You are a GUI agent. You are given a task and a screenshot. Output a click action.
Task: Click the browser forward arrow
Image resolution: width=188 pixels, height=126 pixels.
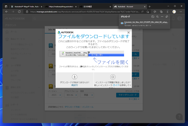(x=13, y=12)
